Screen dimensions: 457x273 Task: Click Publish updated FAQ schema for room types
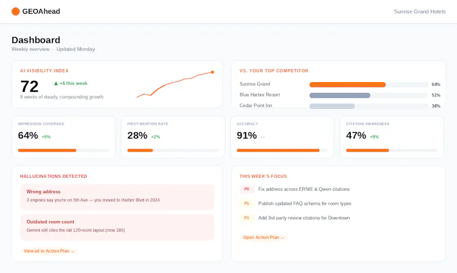305,203
